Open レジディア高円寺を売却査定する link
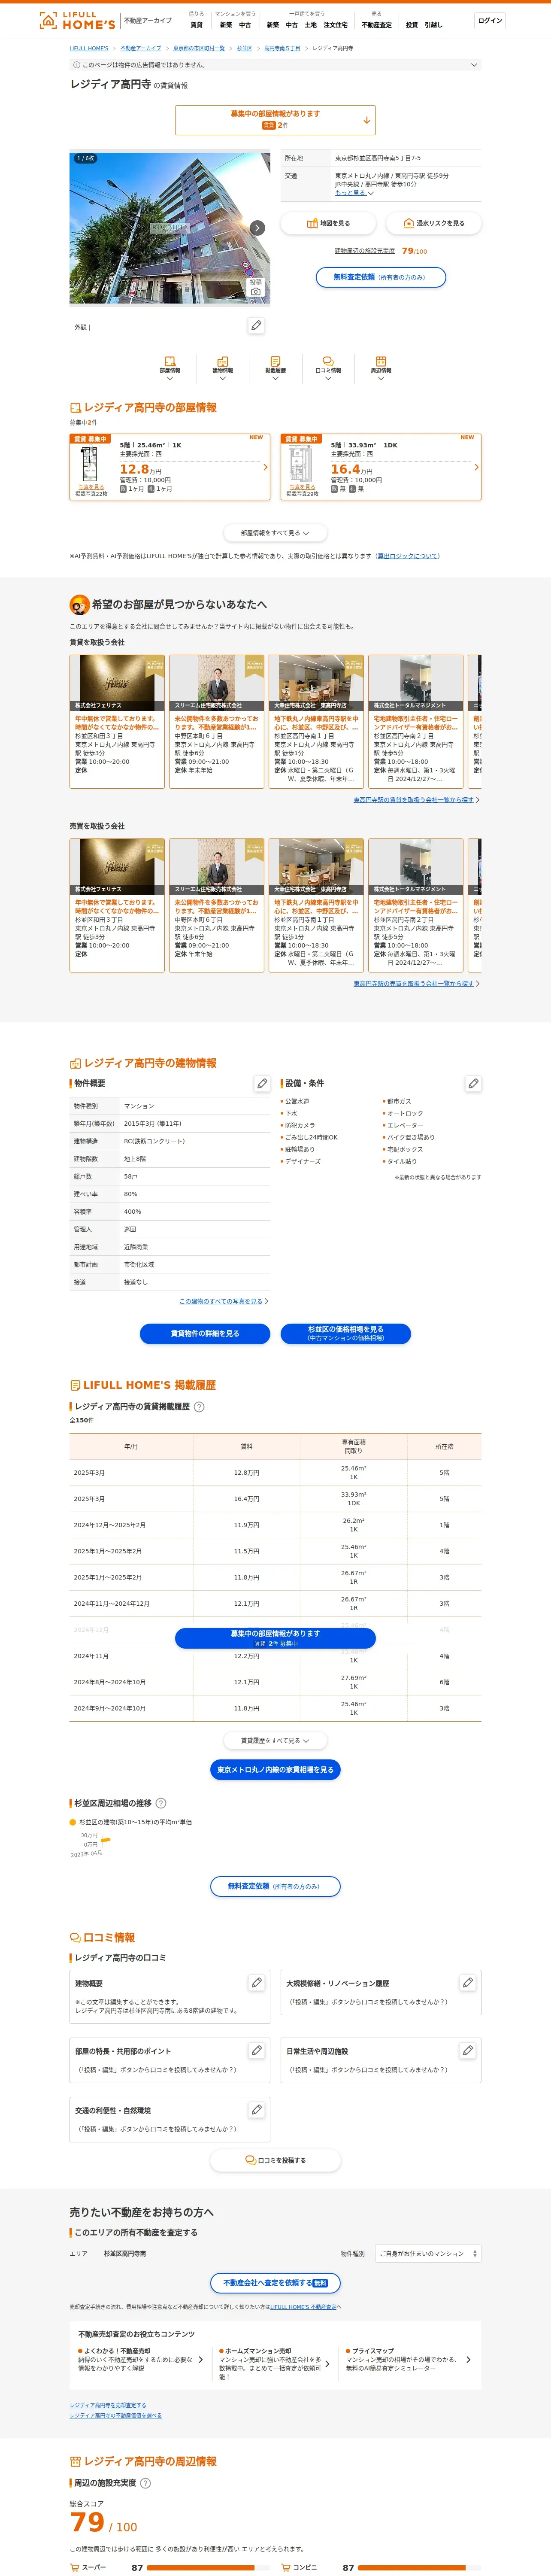This screenshot has width=551, height=2576. (108, 2405)
